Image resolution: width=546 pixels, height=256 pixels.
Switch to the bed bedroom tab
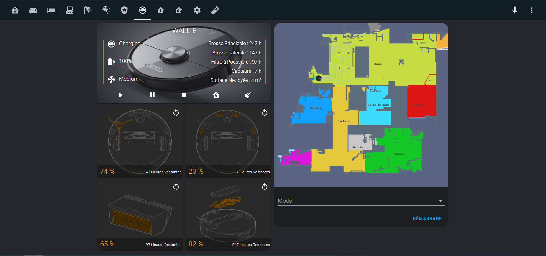point(51,10)
